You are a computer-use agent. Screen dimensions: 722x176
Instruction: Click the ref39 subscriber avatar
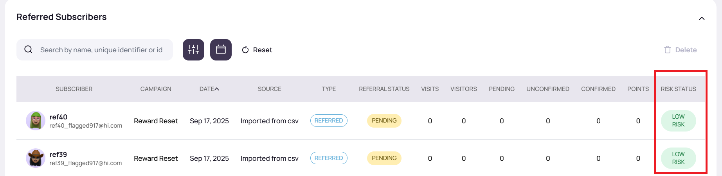coord(35,158)
